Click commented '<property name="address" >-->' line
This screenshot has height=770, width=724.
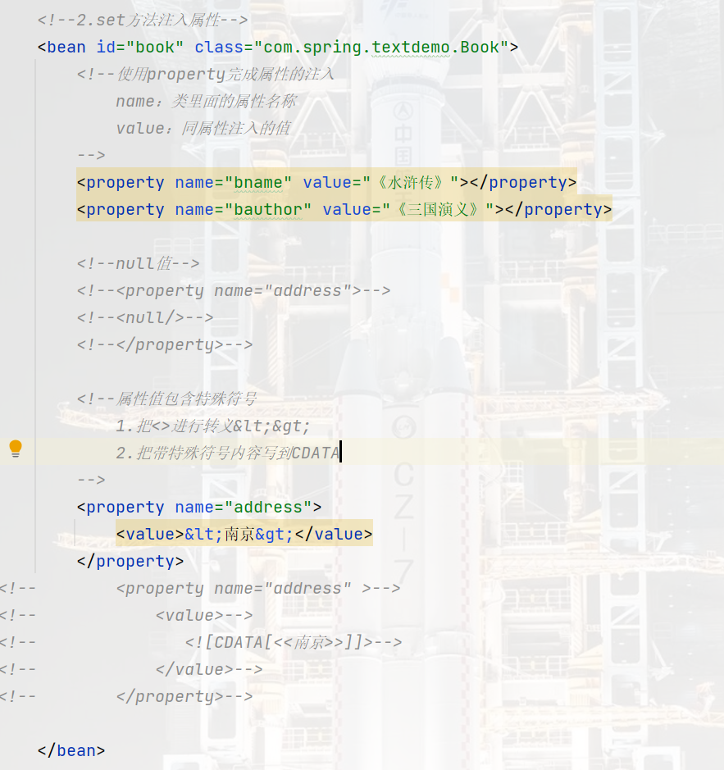(258, 588)
